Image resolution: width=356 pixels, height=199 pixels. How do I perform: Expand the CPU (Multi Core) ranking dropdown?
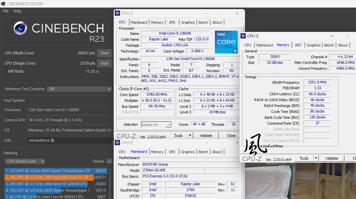click(31, 161)
